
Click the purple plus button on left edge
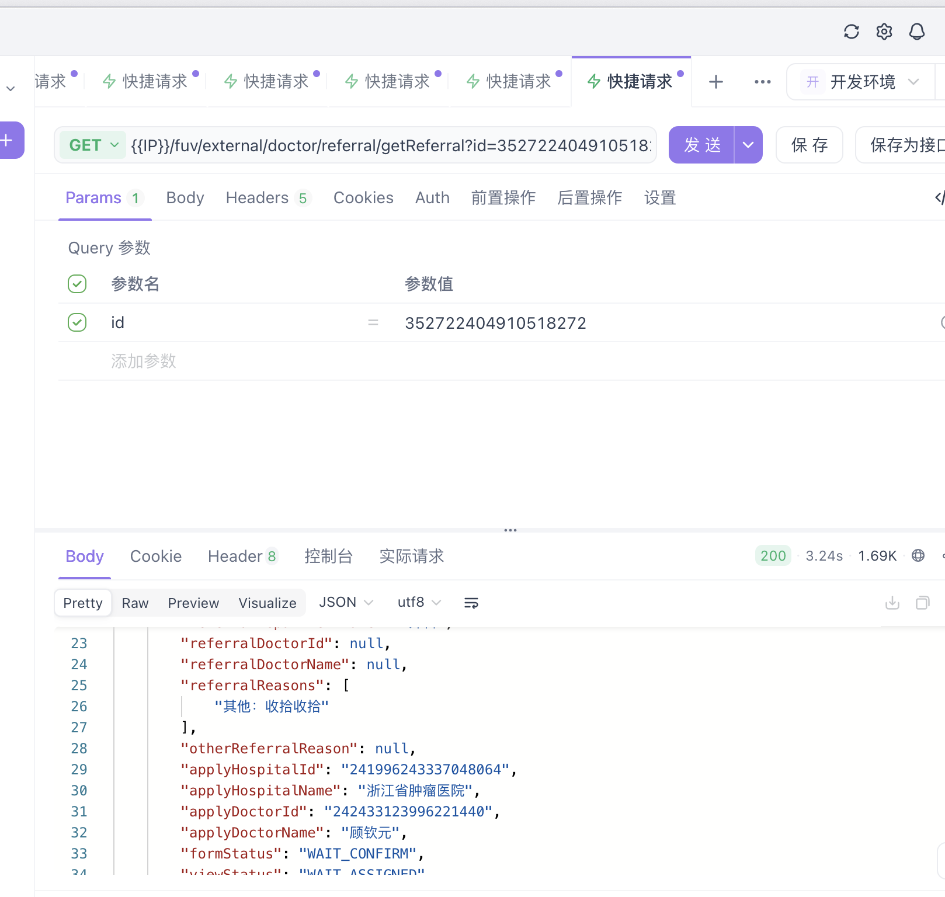point(8,140)
